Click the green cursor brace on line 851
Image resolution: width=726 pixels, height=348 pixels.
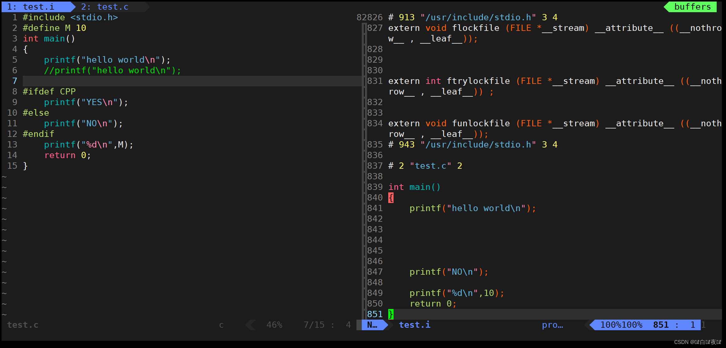pos(391,314)
